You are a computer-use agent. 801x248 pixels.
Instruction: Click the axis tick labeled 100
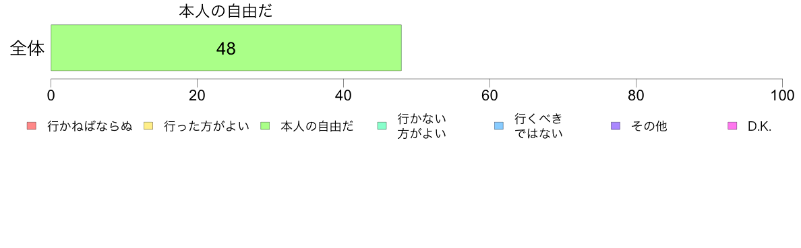(782, 96)
